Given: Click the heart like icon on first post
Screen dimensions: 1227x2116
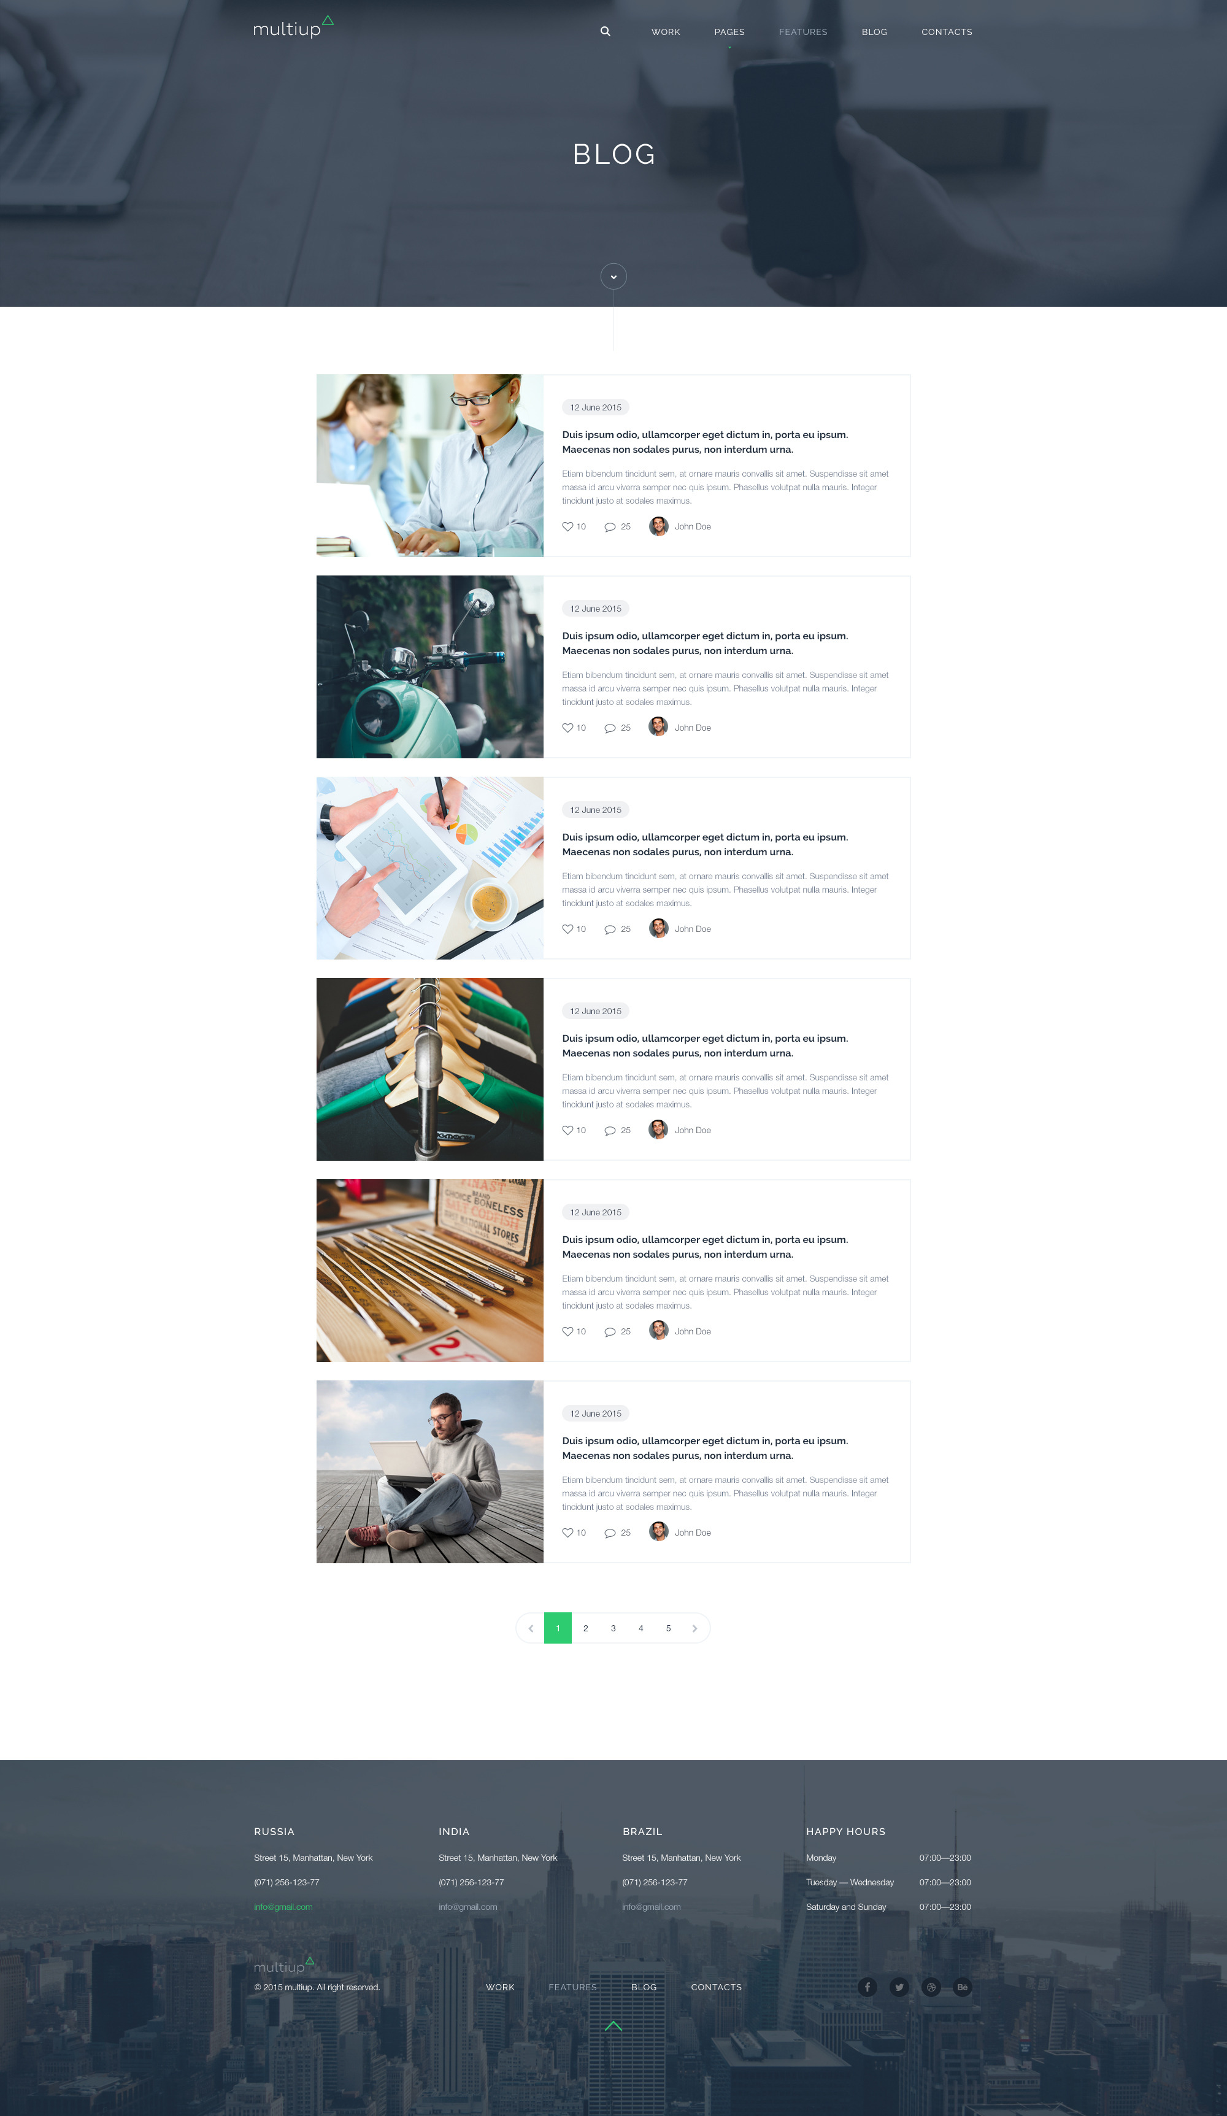Looking at the screenshot, I should [x=567, y=526].
